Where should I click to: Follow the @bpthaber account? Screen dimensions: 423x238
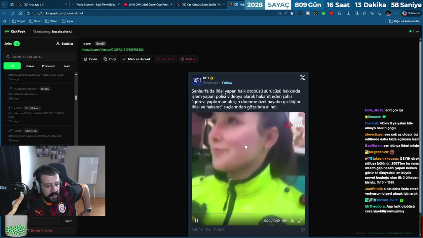(227, 83)
